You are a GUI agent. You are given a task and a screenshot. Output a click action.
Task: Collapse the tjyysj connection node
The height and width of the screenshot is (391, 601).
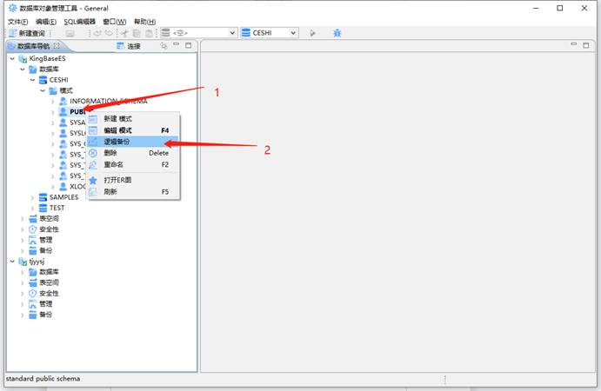point(12,262)
